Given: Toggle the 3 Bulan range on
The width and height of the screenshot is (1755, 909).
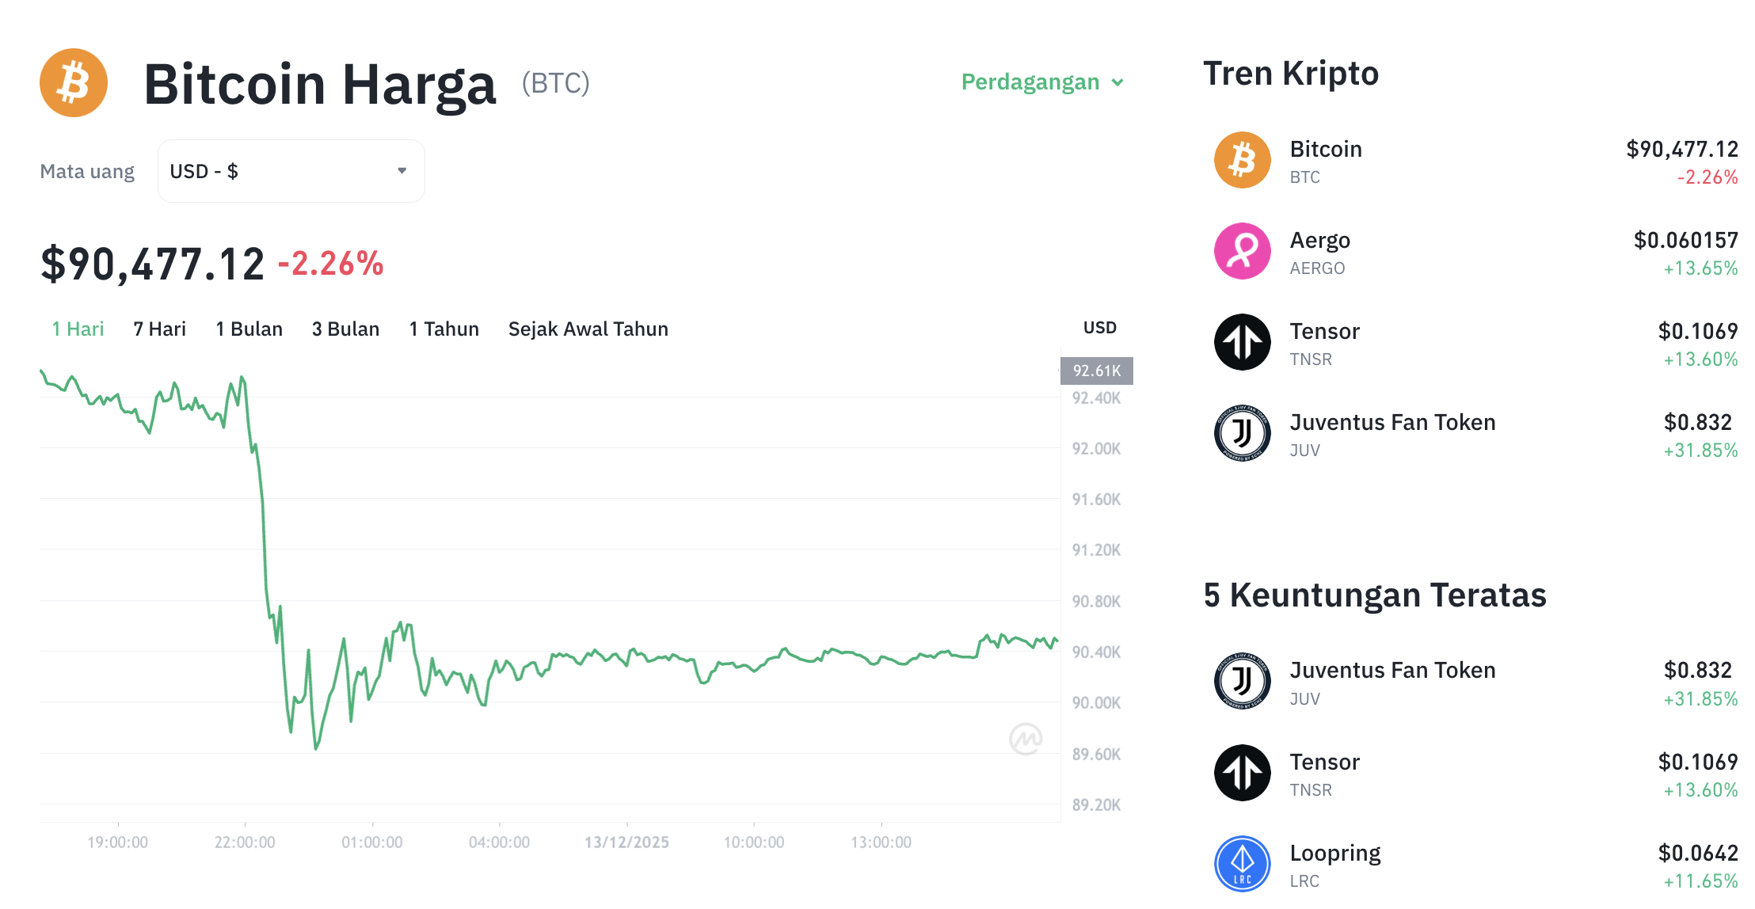Looking at the screenshot, I should tap(345, 329).
